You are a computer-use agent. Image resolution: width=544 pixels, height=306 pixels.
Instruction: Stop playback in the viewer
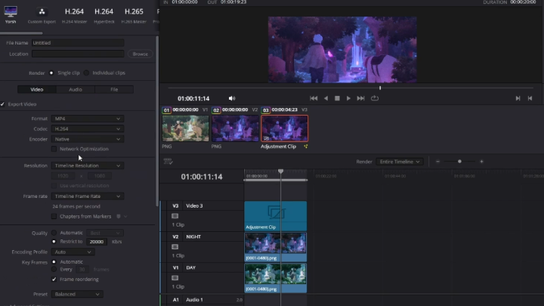click(x=337, y=98)
